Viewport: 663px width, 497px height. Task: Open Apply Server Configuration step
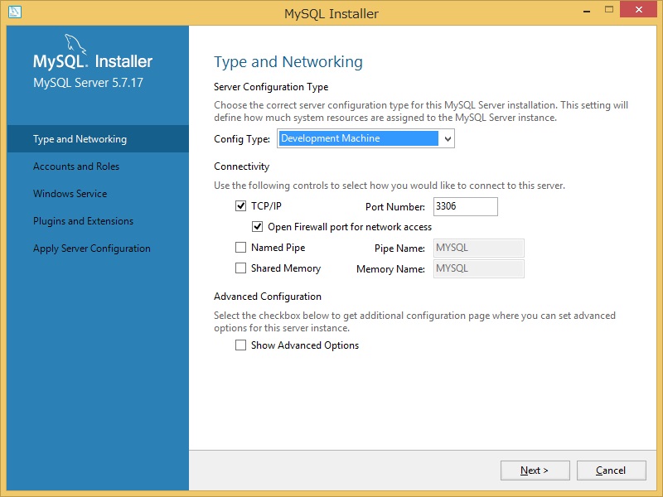98,248
